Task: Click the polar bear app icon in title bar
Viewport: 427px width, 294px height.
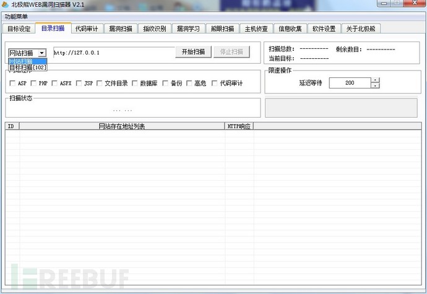Action: pos(5,4)
